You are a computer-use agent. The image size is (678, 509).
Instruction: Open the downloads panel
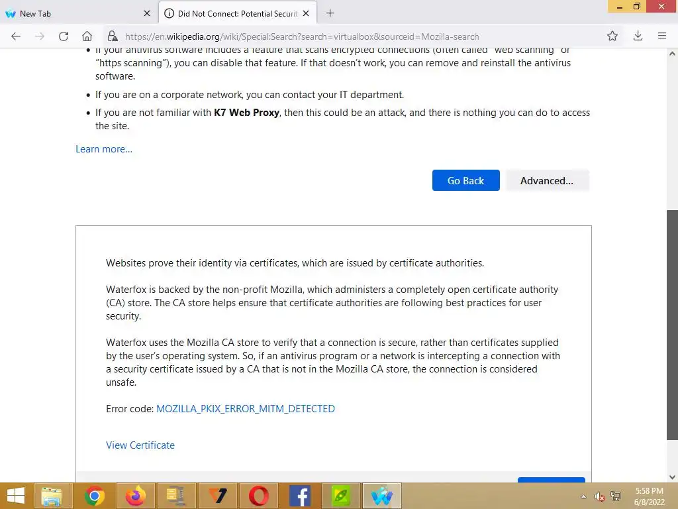638,36
